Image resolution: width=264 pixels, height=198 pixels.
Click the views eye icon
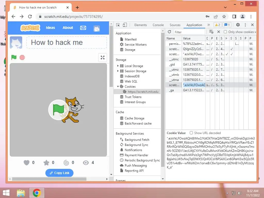(x=86, y=163)
